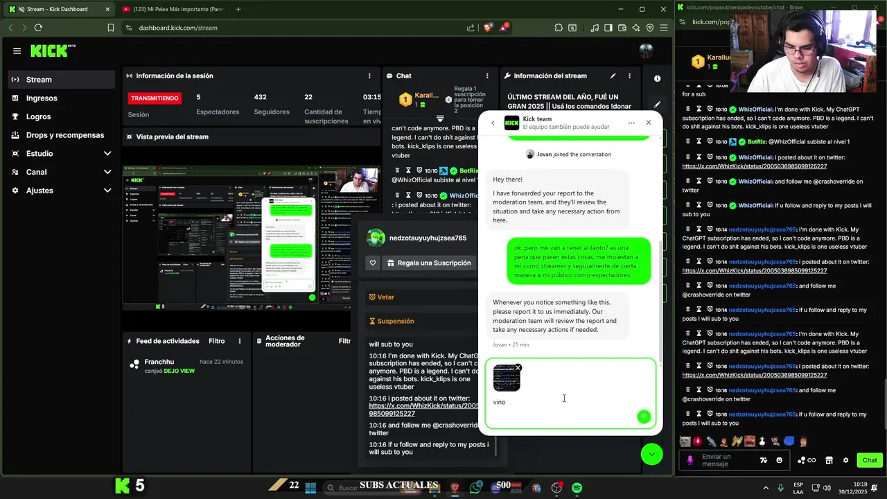This screenshot has height=499, width=887.
Task: Bookmark this page
Action: (111, 28)
